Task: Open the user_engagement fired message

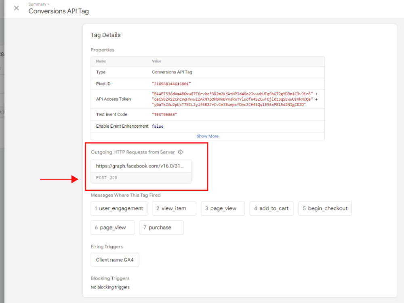Action: point(118,208)
